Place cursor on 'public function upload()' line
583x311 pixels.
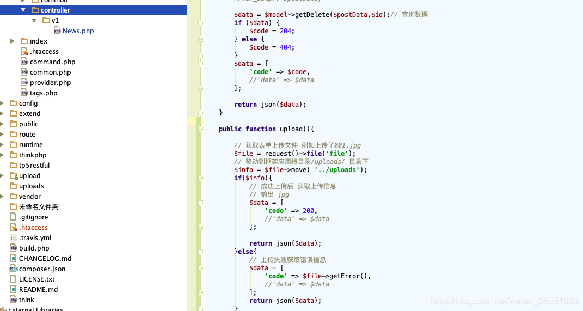tap(266, 129)
